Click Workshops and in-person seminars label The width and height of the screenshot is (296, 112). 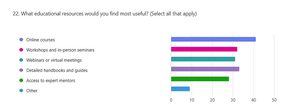60,50
